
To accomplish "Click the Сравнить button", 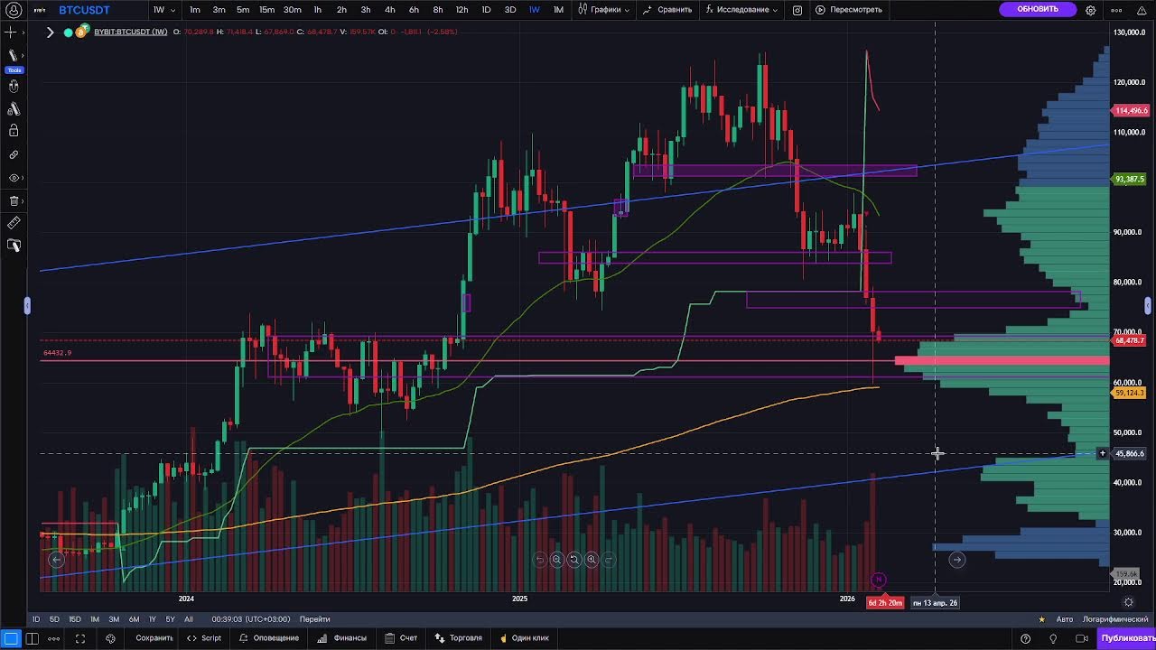I will pos(667,10).
